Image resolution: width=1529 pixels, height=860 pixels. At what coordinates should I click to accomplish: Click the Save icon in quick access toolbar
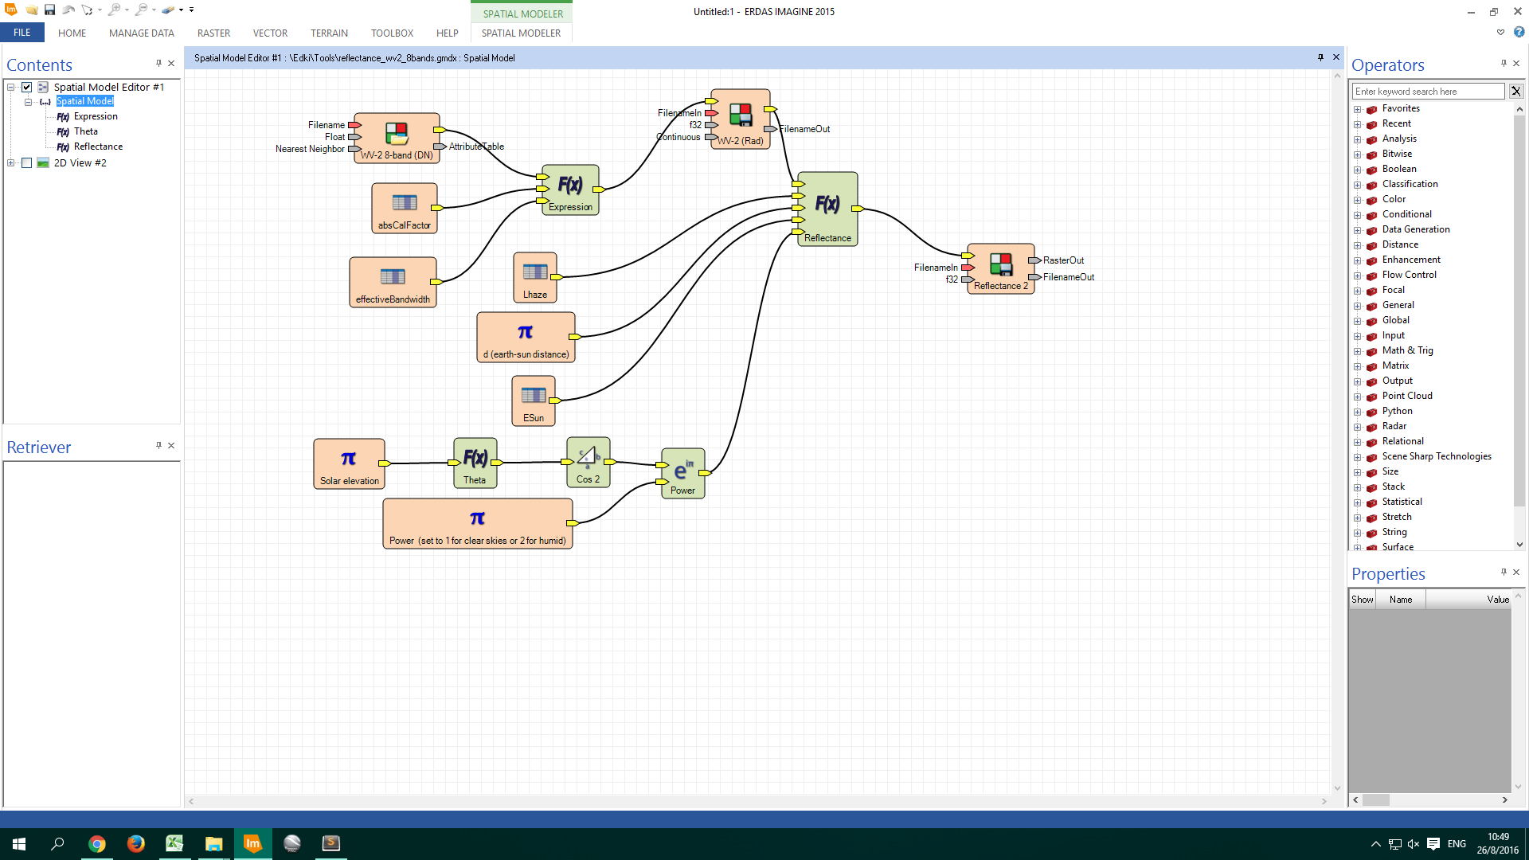[x=49, y=10]
